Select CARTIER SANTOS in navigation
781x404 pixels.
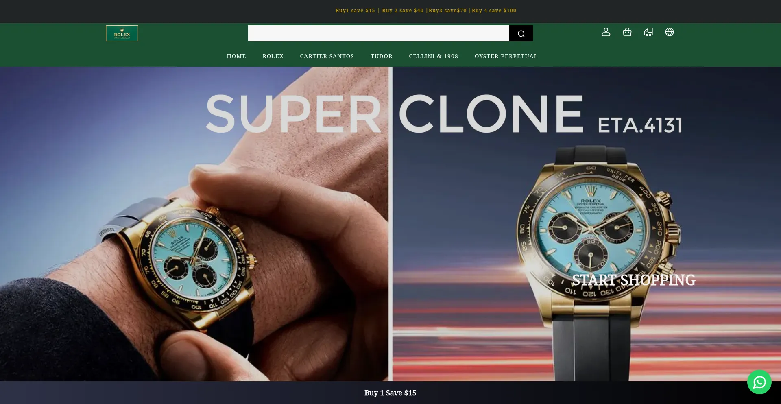(327, 56)
